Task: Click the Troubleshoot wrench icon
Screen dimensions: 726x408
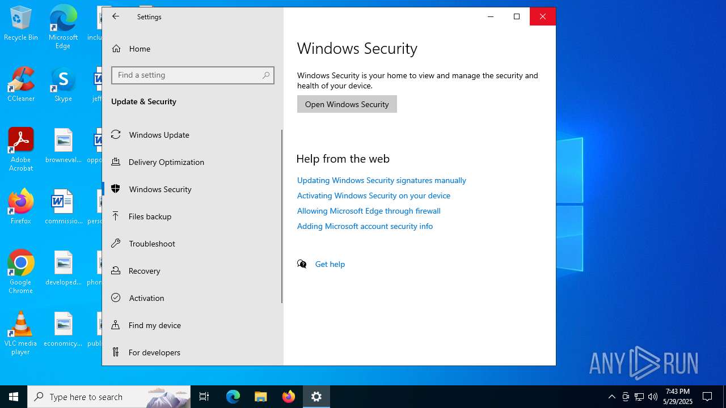Action: (x=116, y=243)
